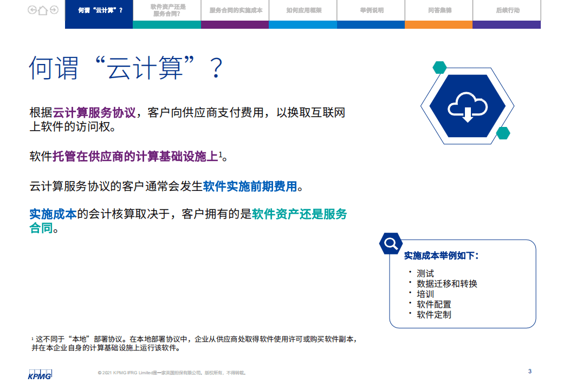563x390 pixels.
Task: Open the "问答集锦" tab
Action: (438, 12)
